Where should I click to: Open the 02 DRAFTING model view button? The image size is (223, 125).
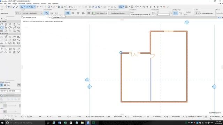pos(156,117)
